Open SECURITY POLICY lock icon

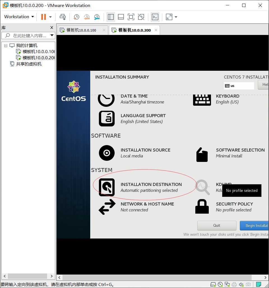click(202, 206)
